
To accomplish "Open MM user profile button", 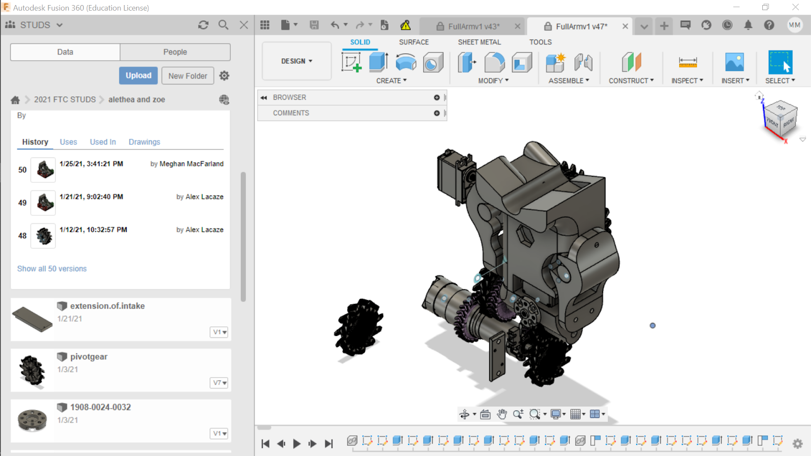I will tap(795, 25).
